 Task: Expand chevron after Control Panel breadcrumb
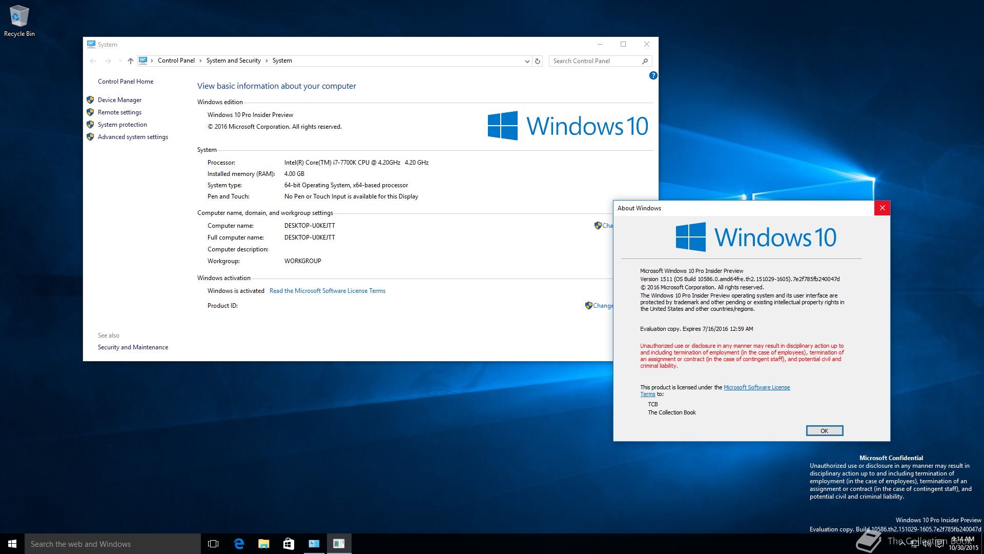tap(200, 61)
